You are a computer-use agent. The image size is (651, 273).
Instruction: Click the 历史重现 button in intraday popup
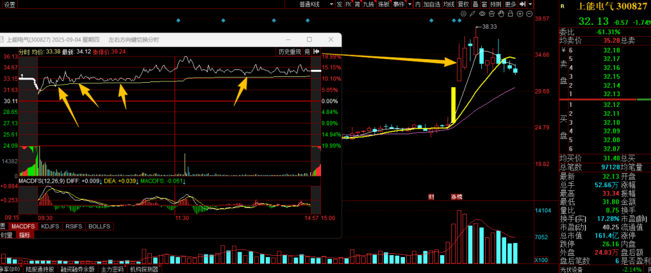(x=289, y=52)
